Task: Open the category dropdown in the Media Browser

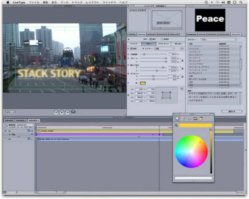Action: 219,40
